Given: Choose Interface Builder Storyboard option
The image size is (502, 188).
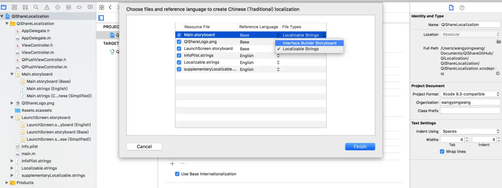Looking at the screenshot, I should click(309, 43).
